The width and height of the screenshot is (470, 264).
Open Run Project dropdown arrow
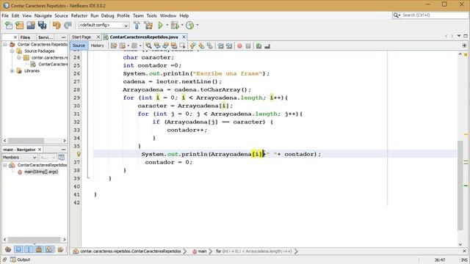(167, 26)
